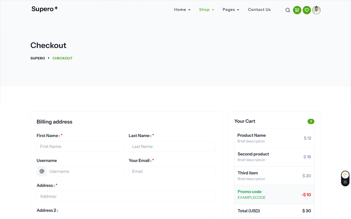Select the Promo code row in cart
351x219 pixels.
[x=274, y=194]
